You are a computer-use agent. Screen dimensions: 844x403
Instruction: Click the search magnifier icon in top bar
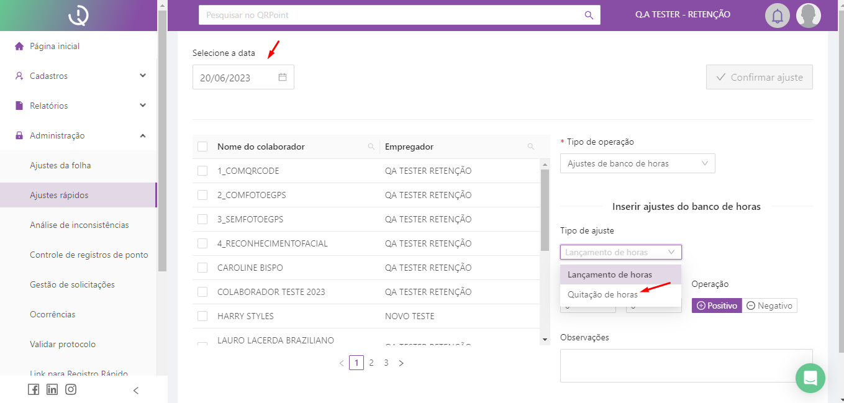pyautogui.click(x=589, y=15)
